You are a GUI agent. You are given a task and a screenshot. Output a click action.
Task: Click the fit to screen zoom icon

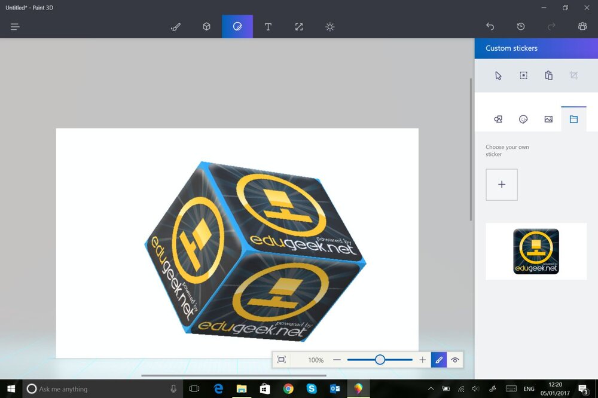(282, 360)
